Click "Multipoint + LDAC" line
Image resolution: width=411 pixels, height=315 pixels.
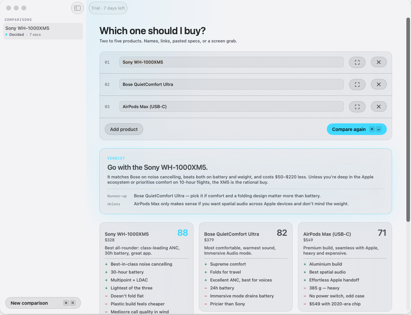tap(129, 280)
